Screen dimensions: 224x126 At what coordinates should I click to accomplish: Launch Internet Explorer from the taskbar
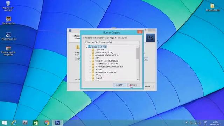pos(14,123)
